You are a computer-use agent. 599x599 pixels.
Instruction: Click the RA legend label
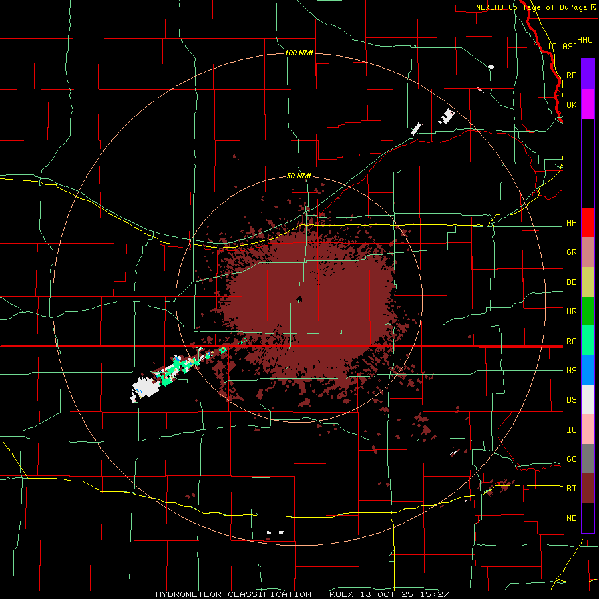pyautogui.click(x=571, y=341)
